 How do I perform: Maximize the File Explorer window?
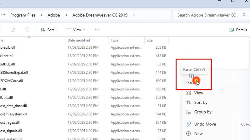(233, 1)
